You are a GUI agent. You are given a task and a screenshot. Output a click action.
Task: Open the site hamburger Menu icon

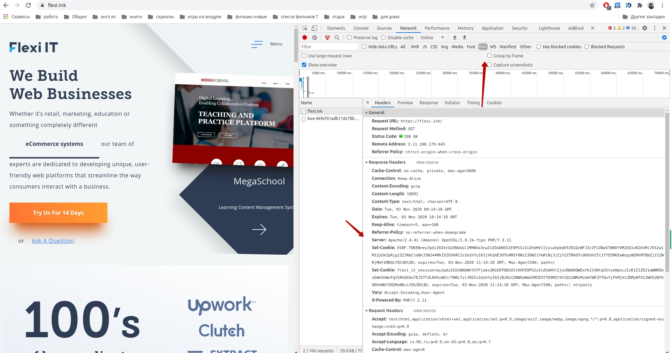click(257, 44)
